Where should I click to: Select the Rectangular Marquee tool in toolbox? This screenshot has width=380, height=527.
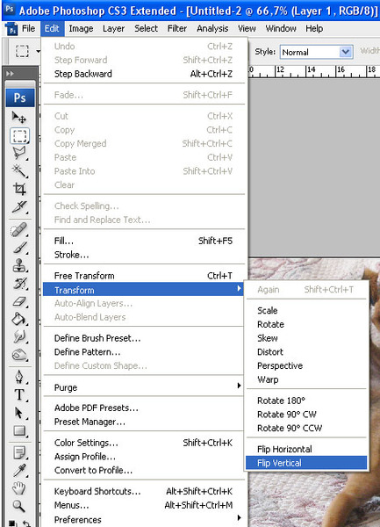click(x=19, y=136)
